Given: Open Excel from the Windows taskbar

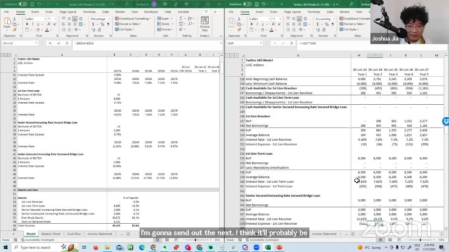Looking at the screenshot, I should point(268,247).
